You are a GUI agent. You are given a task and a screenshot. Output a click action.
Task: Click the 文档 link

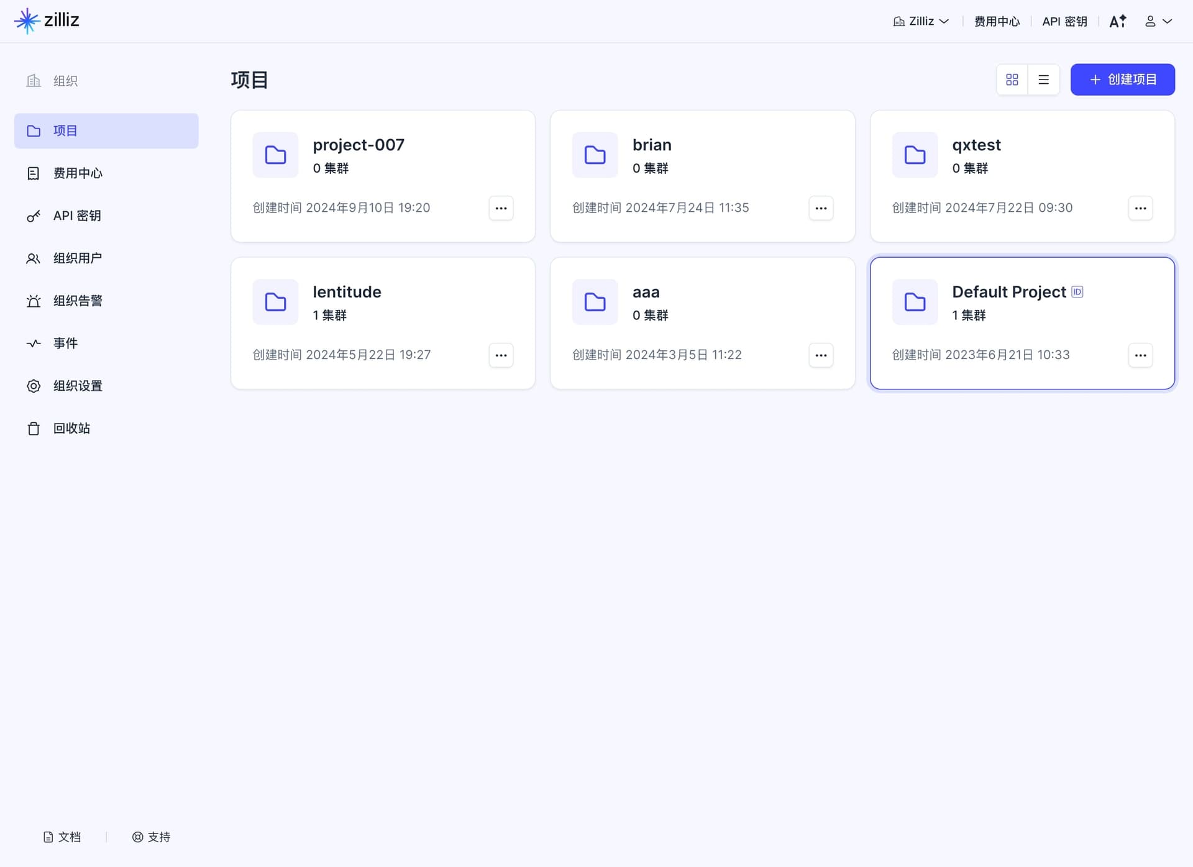click(x=62, y=837)
